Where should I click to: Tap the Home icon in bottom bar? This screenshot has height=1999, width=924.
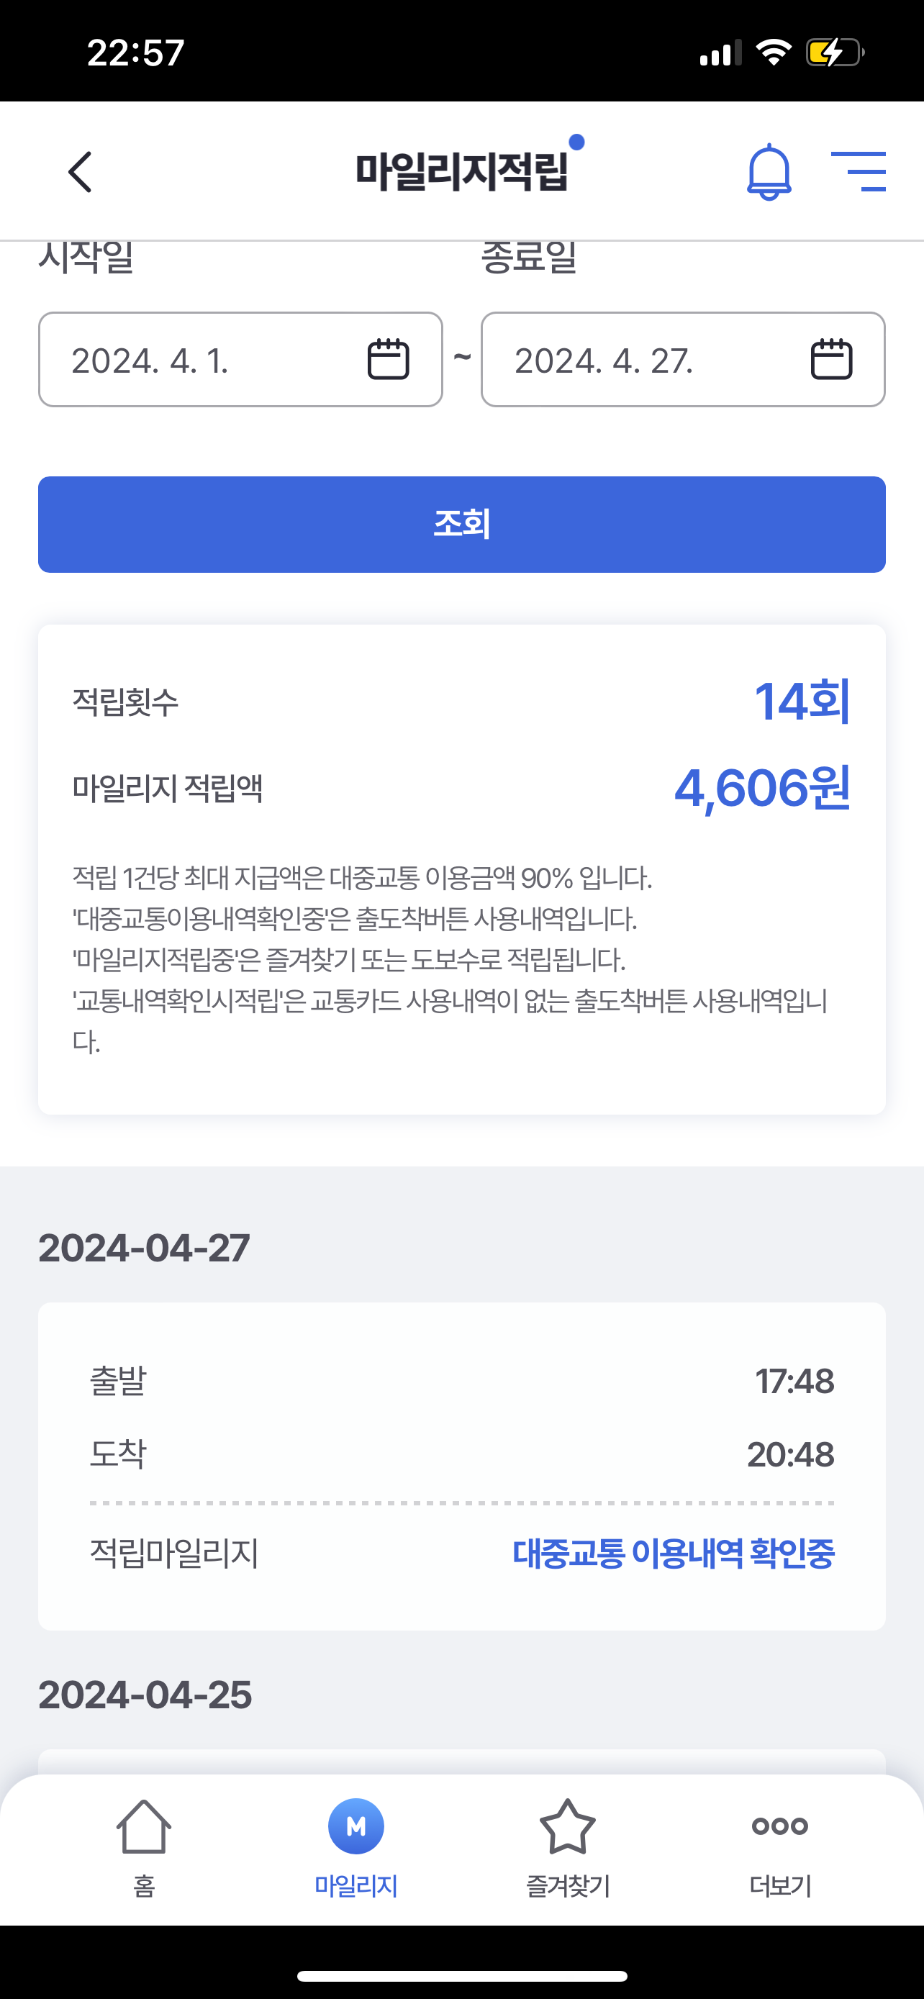click(x=143, y=1826)
